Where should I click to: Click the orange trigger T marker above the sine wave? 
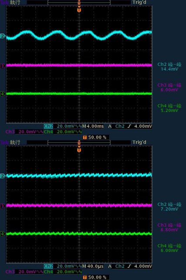79,10
